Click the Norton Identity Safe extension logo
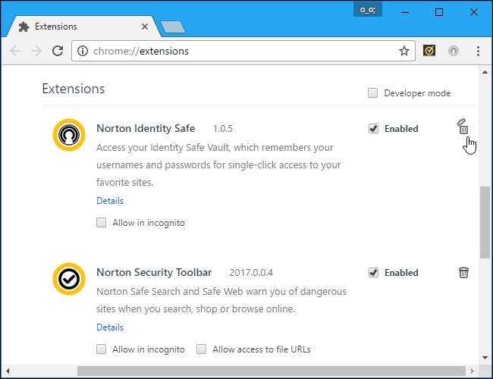 (x=68, y=135)
